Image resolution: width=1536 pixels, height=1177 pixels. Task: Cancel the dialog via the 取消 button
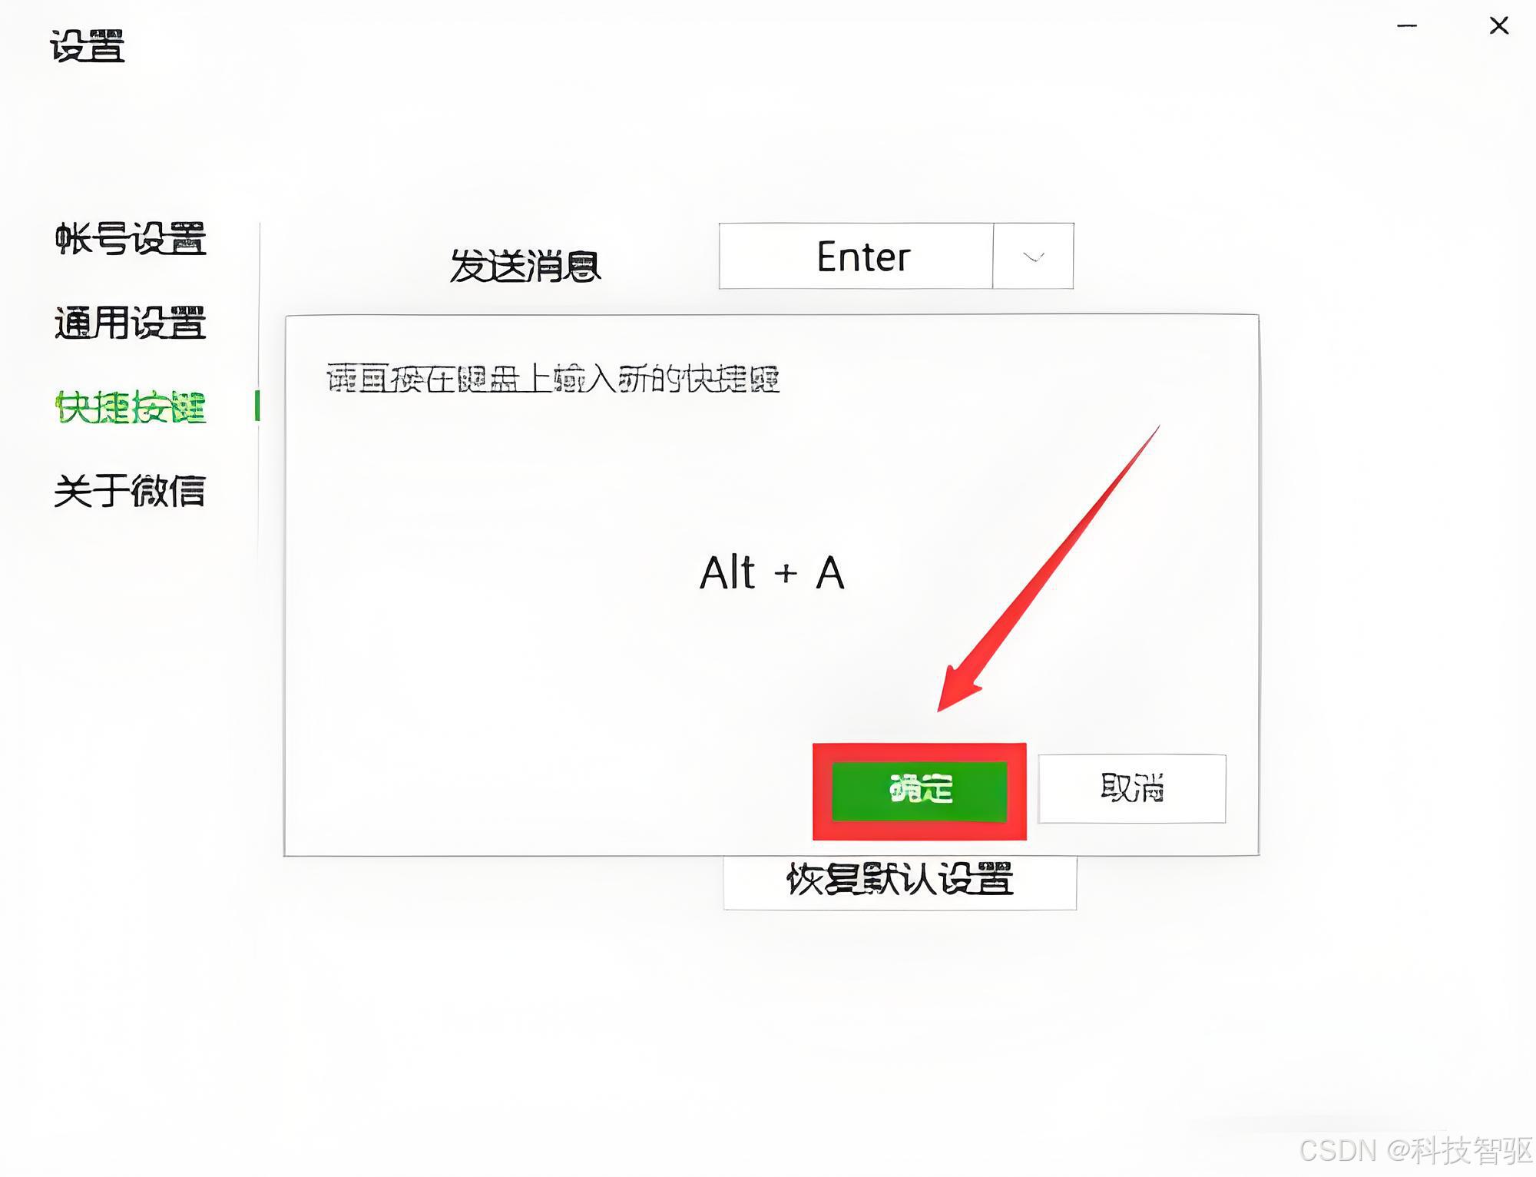[1132, 788]
